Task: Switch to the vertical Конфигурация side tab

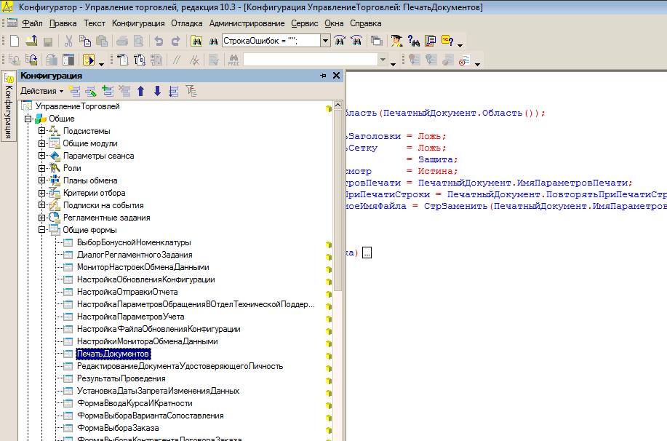Action: [x=9, y=106]
